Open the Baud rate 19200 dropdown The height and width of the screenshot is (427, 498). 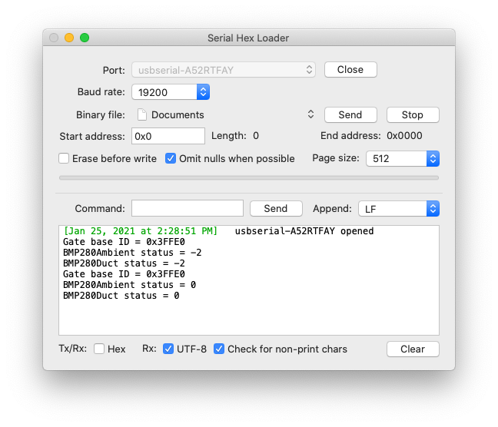coord(171,92)
